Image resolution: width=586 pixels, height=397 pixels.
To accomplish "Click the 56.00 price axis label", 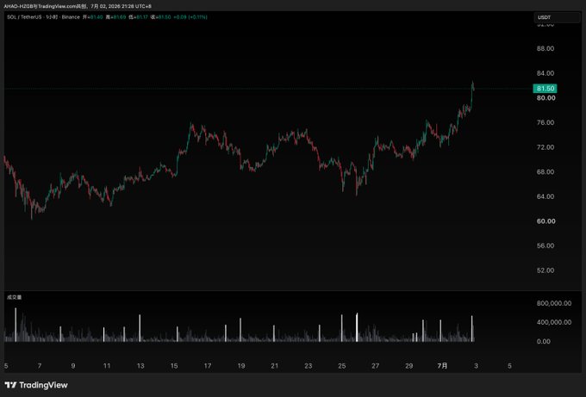I will click(545, 245).
